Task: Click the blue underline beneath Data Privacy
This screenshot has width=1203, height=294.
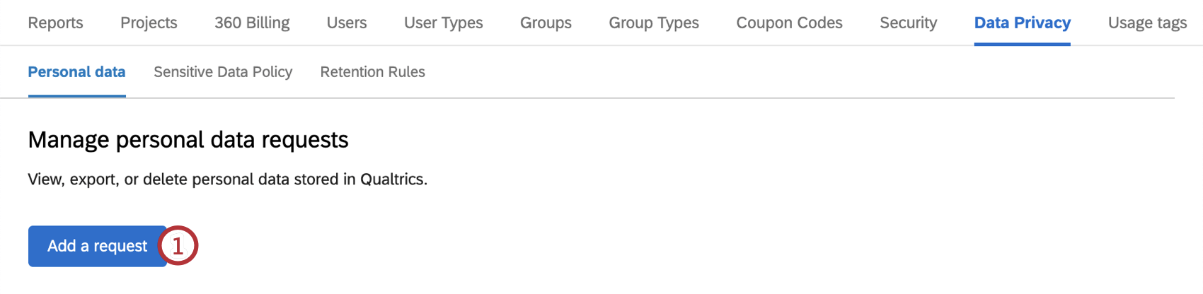Action: click(x=1022, y=44)
